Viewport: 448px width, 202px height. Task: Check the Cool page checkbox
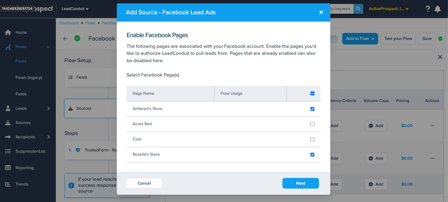(x=312, y=139)
